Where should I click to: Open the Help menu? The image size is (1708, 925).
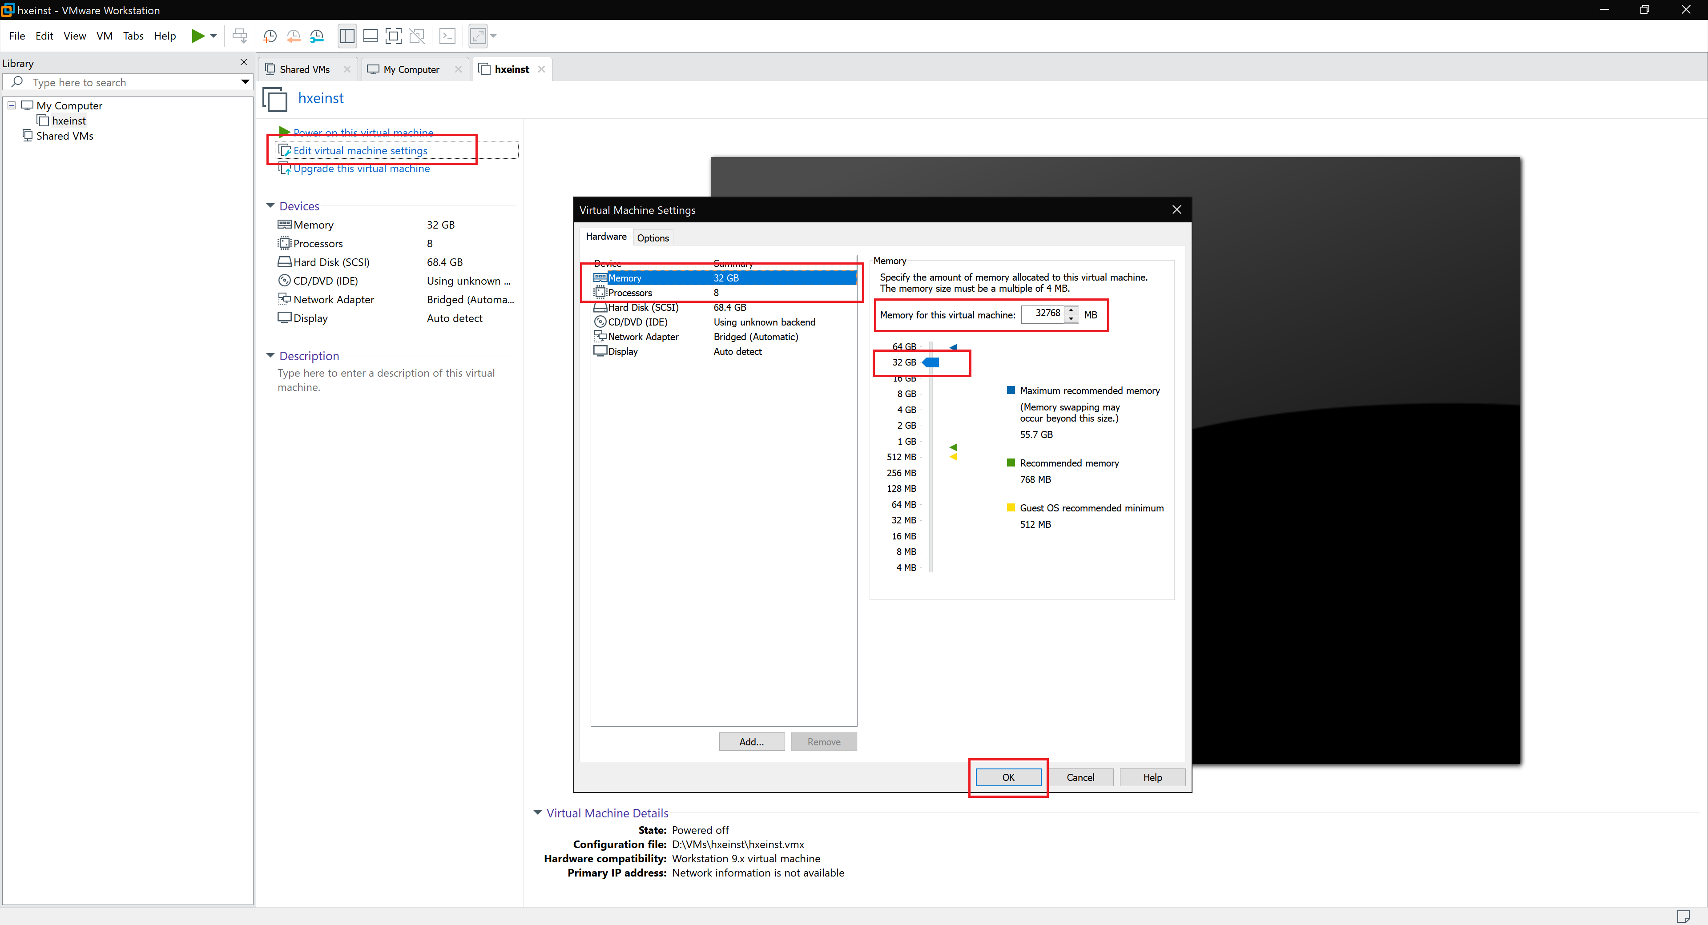[x=165, y=36]
